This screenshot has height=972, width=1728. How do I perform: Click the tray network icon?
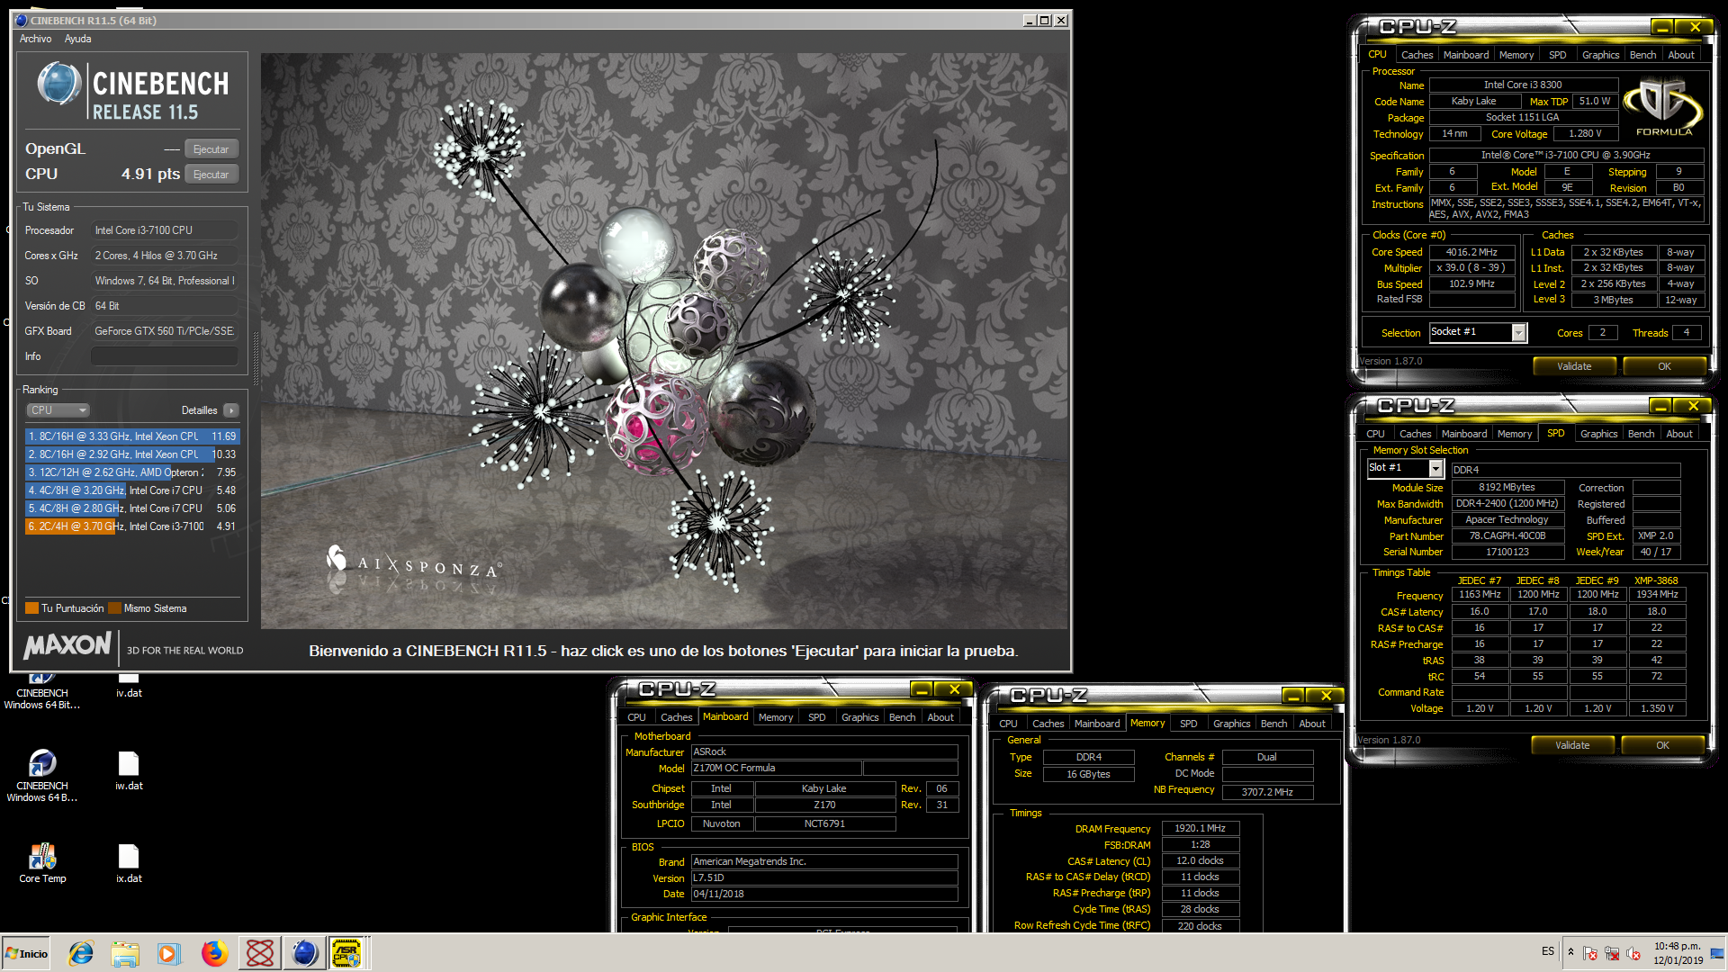pos(1612,953)
